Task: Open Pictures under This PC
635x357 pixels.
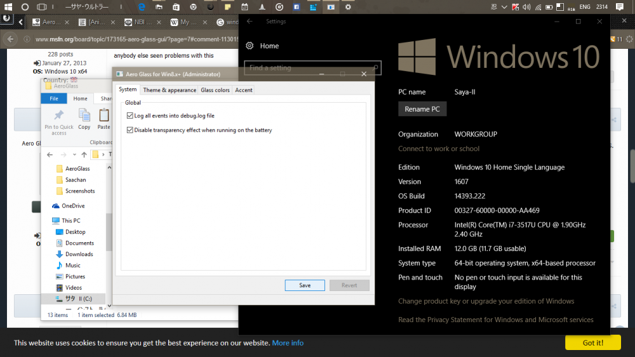Action: click(70, 276)
